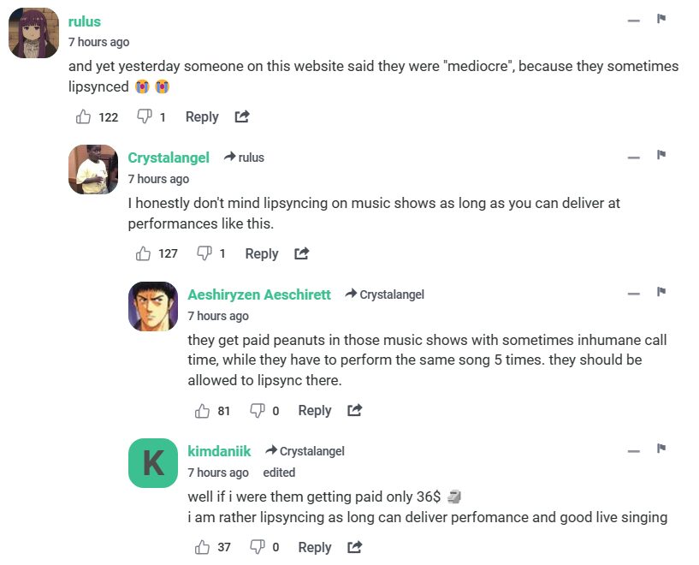This screenshot has width=699, height=565.
Task: Flag rulus's comment
Action: pyautogui.click(x=661, y=19)
